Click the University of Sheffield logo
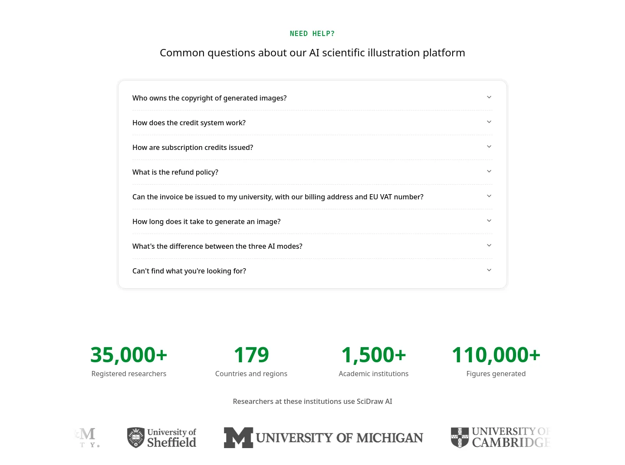 [161, 438]
